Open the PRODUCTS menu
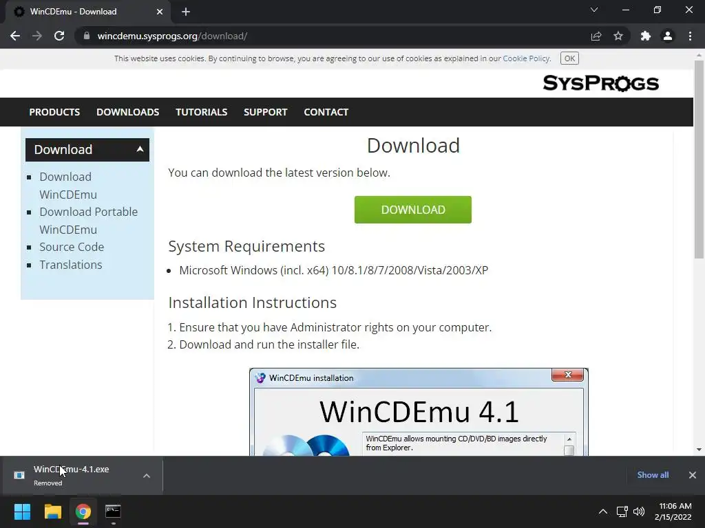This screenshot has height=528, width=705. pos(54,112)
